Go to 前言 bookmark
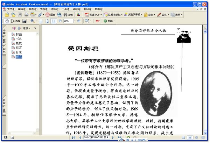Screen dimensions: 210x143 point(19,48)
